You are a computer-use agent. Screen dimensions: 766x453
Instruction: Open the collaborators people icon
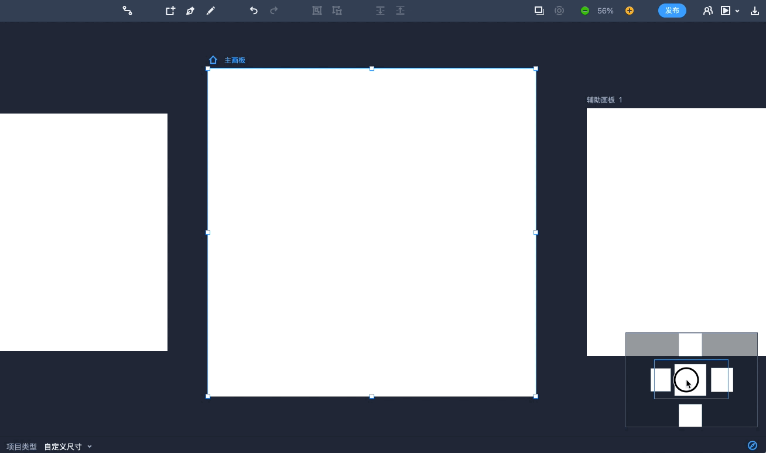708,11
